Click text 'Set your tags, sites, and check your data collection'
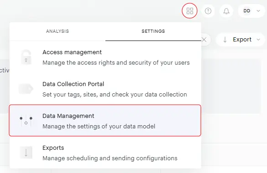 coord(115,94)
